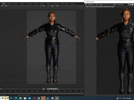
Task: Open the Compositing workspace tab
Action: click(56, 4)
